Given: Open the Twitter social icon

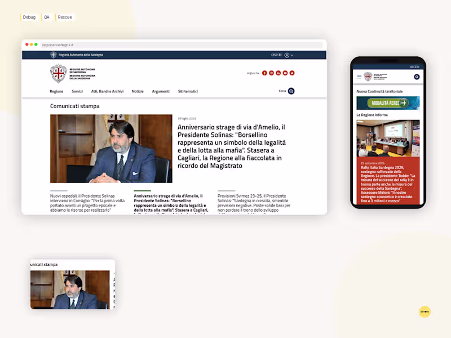Looking at the screenshot, I should pyautogui.click(x=292, y=73).
